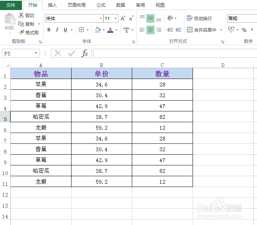Switch to the Data (数据) tab
The height and width of the screenshot is (225, 257).
tap(120, 5)
